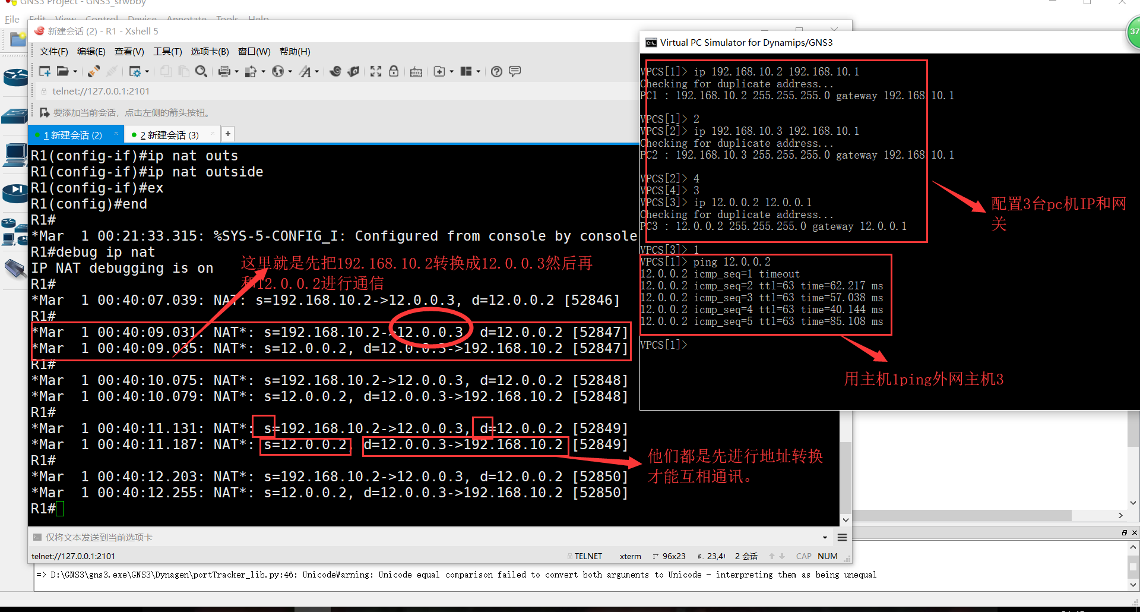1140x612 pixels.
Task: Click the Connect plug icon in Xshell toolbar
Action: point(93,71)
